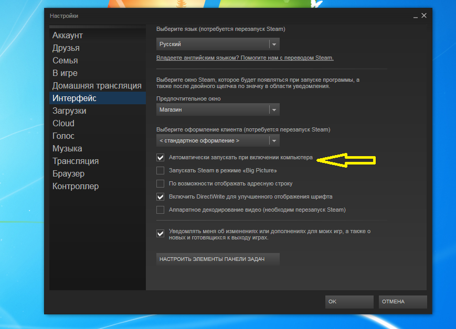Click the Предпочтительное окно label

pyautogui.click(x=188, y=98)
